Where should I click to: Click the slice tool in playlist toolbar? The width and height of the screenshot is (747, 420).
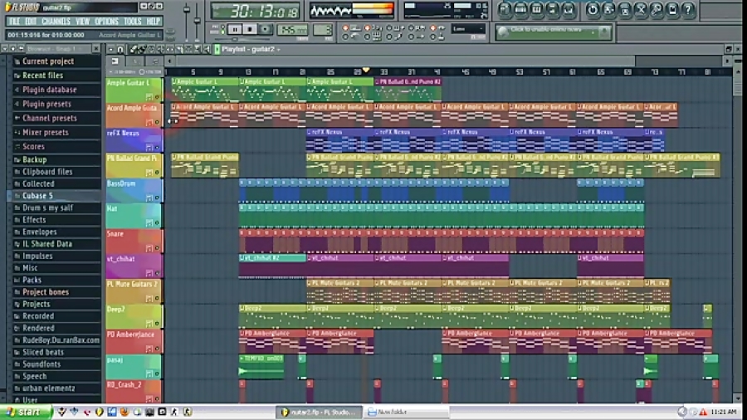179,49
